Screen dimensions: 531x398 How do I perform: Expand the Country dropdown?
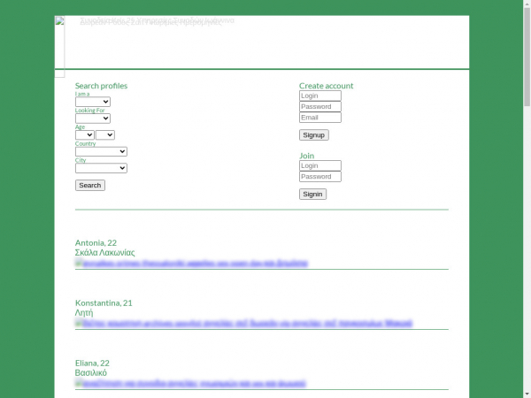click(101, 151)
